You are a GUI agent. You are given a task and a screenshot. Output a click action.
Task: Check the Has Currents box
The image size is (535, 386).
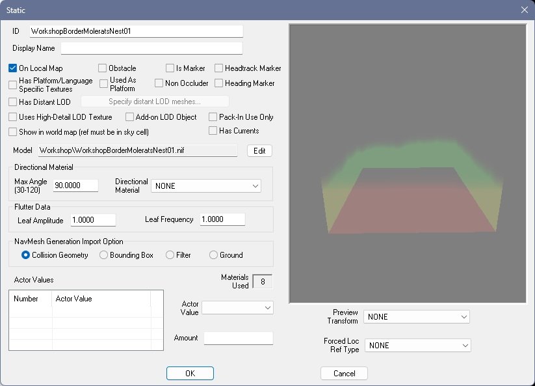[213, 130]
